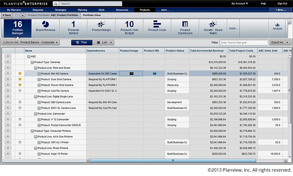Click the favorite star icon in the breadcrumb bar
This screenshot has height=176, width=293.
pos(17,15)
